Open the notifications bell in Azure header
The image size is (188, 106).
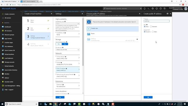(x=145, y=9)
